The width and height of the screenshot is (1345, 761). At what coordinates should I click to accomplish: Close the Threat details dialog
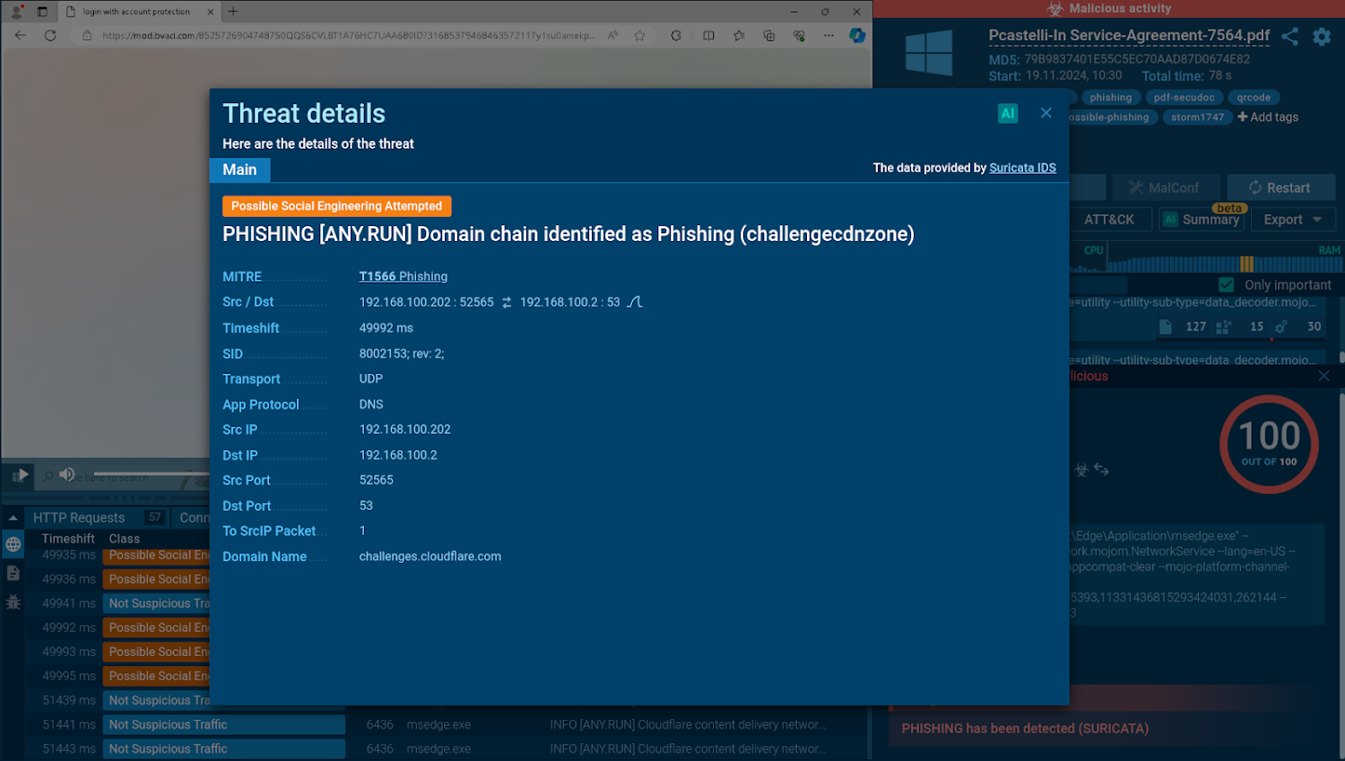[1046, 113]
